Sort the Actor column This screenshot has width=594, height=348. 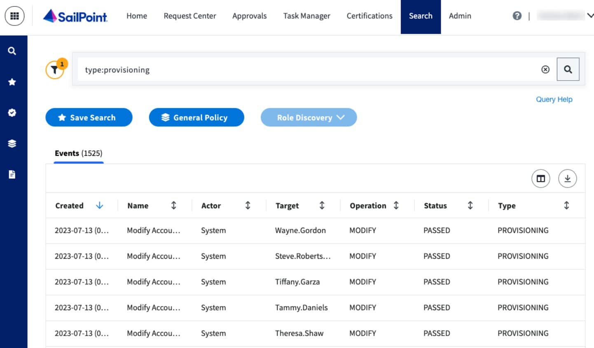tap(248, 205)
